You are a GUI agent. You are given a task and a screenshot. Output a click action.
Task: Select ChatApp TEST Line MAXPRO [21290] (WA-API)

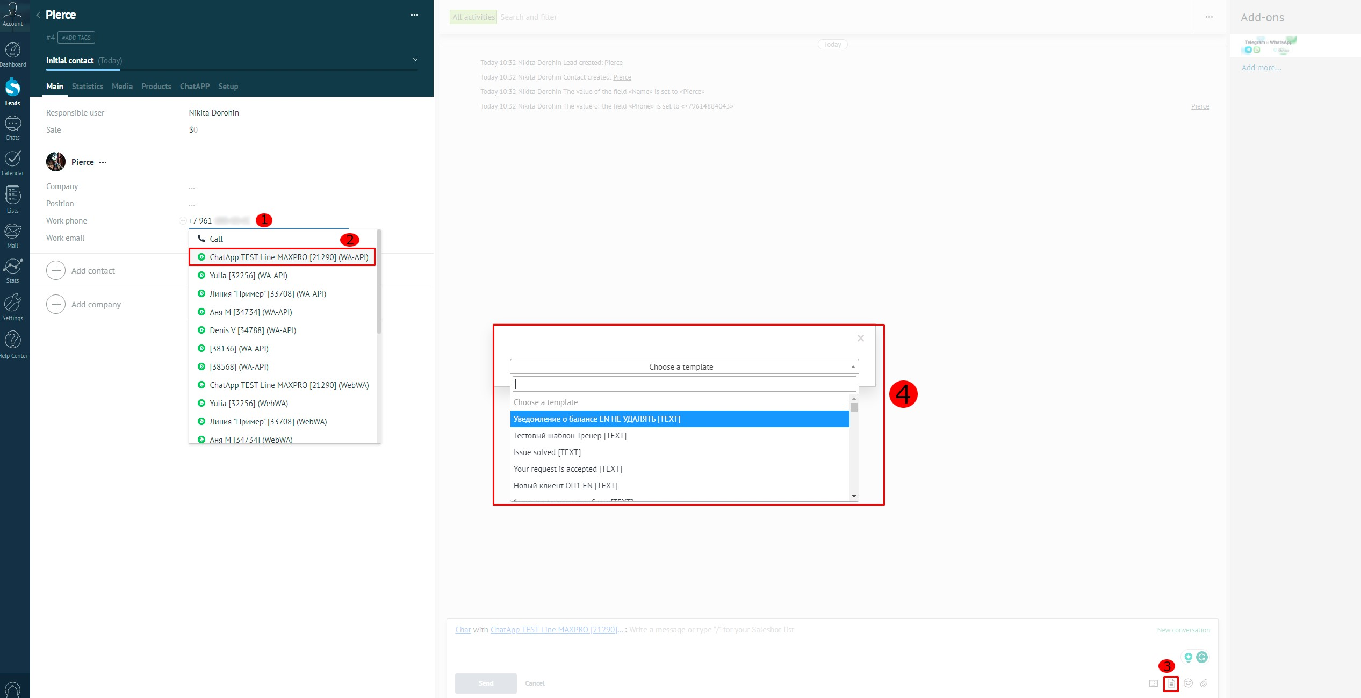click(289, 257)
